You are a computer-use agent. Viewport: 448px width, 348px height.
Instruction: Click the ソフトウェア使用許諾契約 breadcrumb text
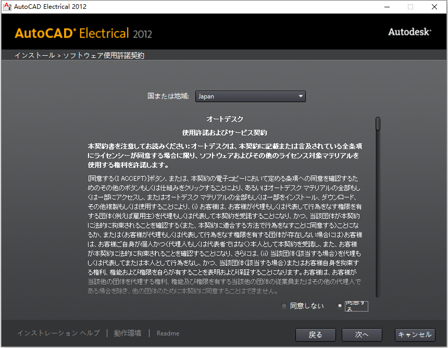104,55
